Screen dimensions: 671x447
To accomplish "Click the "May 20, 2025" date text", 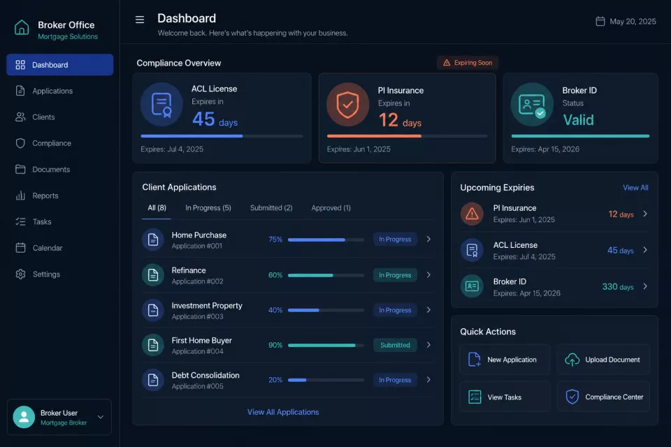I will pos(633,22).
